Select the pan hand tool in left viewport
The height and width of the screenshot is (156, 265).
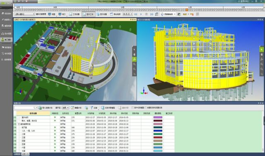tap(134, 54)
